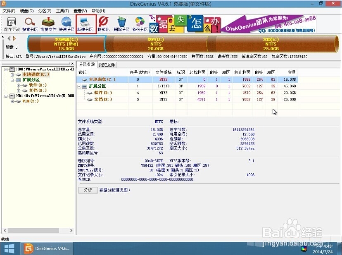Click the 分析 analyze button

pyautogui.click(x=88, y=190)
